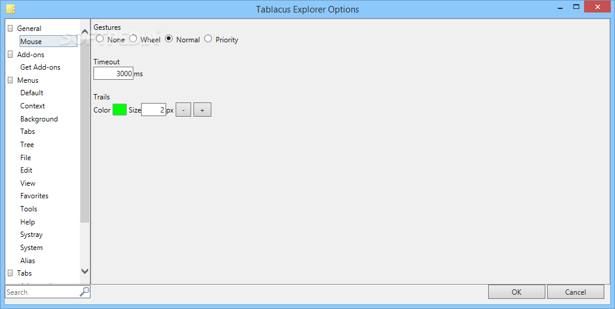Select Tabs under Menus
The width and height of the screenshot is (615, 309).
click(x=27, y=132)
